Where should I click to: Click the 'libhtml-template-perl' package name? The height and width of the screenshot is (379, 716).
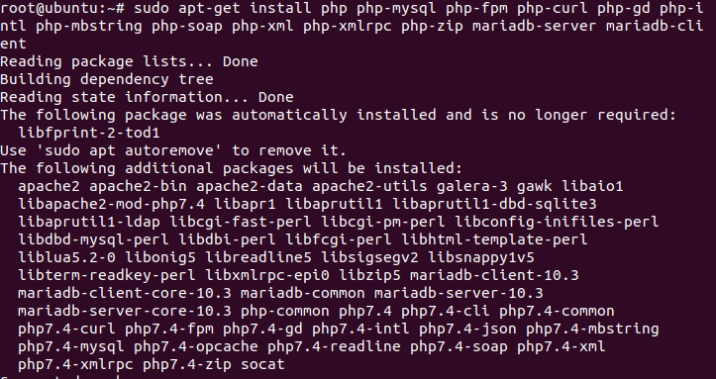point(494,239)
